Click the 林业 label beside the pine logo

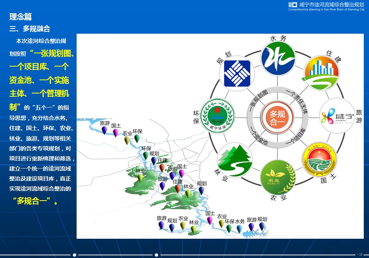pos(221,175)
